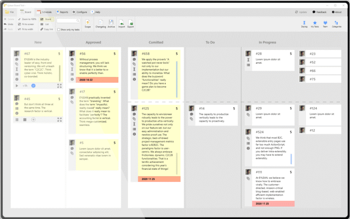This screenshot has width=350, height=219.
Task: Enable Show only my tasks checkbox
Action: tap(59, 29)
